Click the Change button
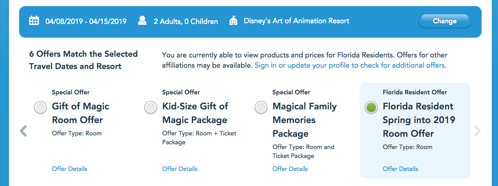498x186 pixels. point(445,21)
